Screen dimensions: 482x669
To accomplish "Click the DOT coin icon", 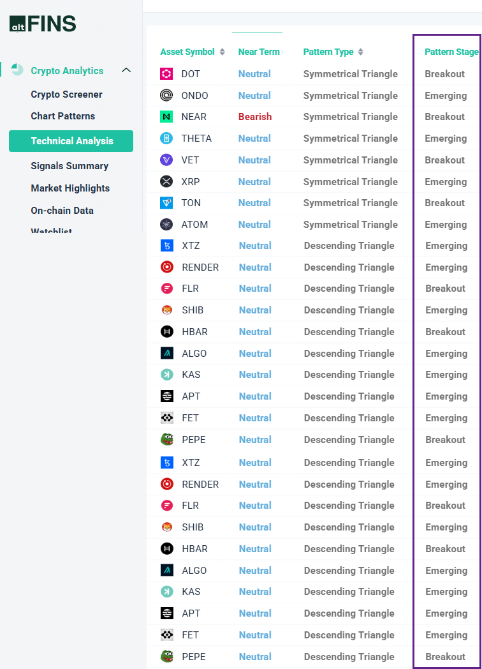I will tap(166, 74).
